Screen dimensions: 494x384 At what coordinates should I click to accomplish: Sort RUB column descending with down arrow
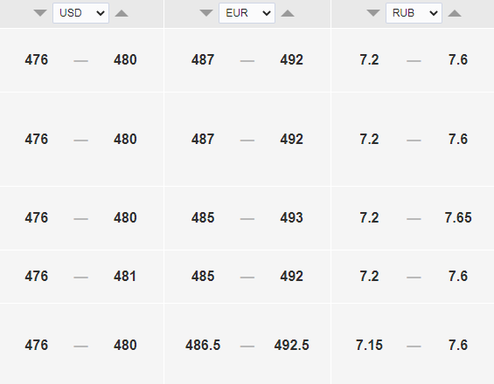373,13
